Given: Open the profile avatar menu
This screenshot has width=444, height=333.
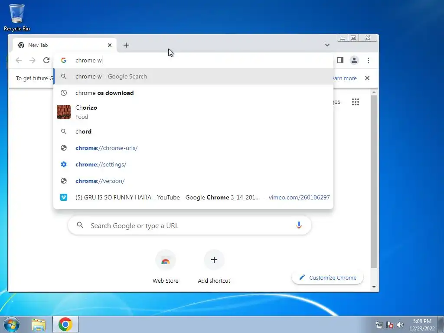Looking at the screenshot, I should tap(354, 60).
